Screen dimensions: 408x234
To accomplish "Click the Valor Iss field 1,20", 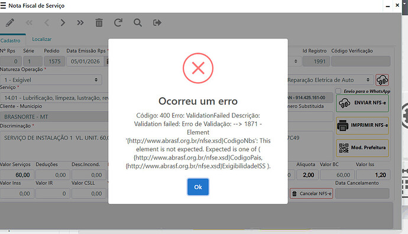I will click(x=373, y=175).
